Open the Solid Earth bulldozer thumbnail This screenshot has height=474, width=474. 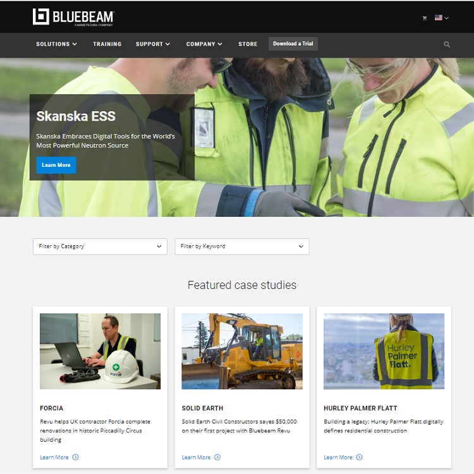pyautogui.click(x=242, y=351)
